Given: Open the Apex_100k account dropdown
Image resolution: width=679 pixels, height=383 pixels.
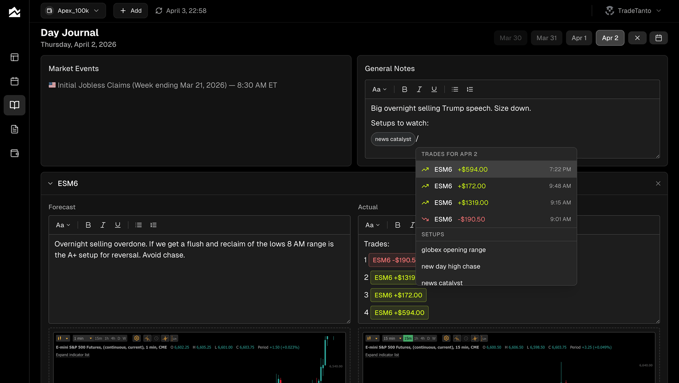Looking at the screenshot, I should point(73,11).
